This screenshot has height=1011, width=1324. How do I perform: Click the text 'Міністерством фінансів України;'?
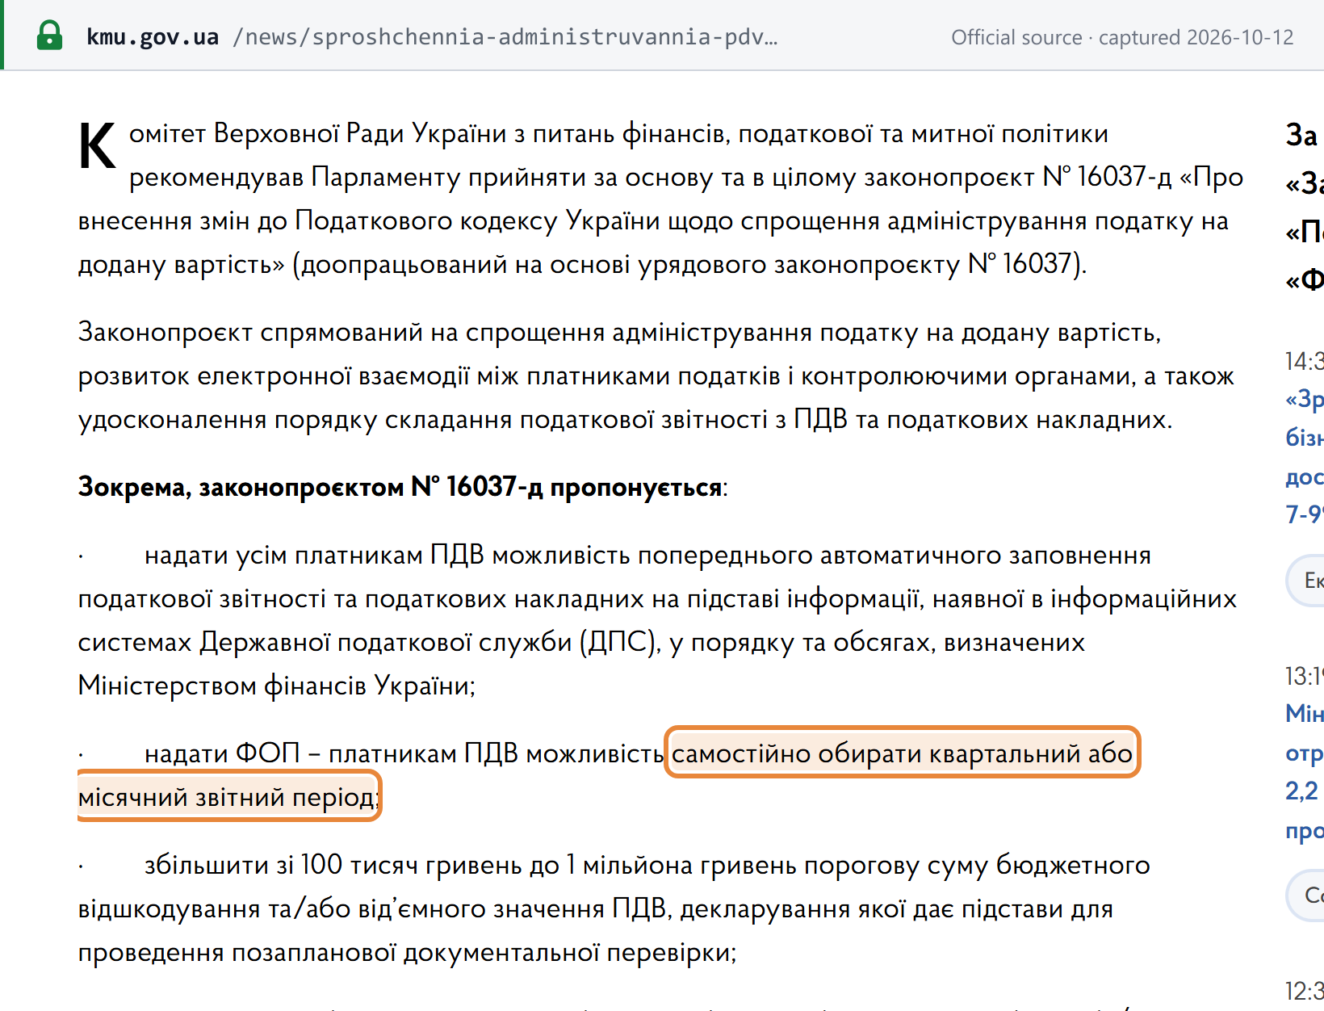tap(277, 686)
